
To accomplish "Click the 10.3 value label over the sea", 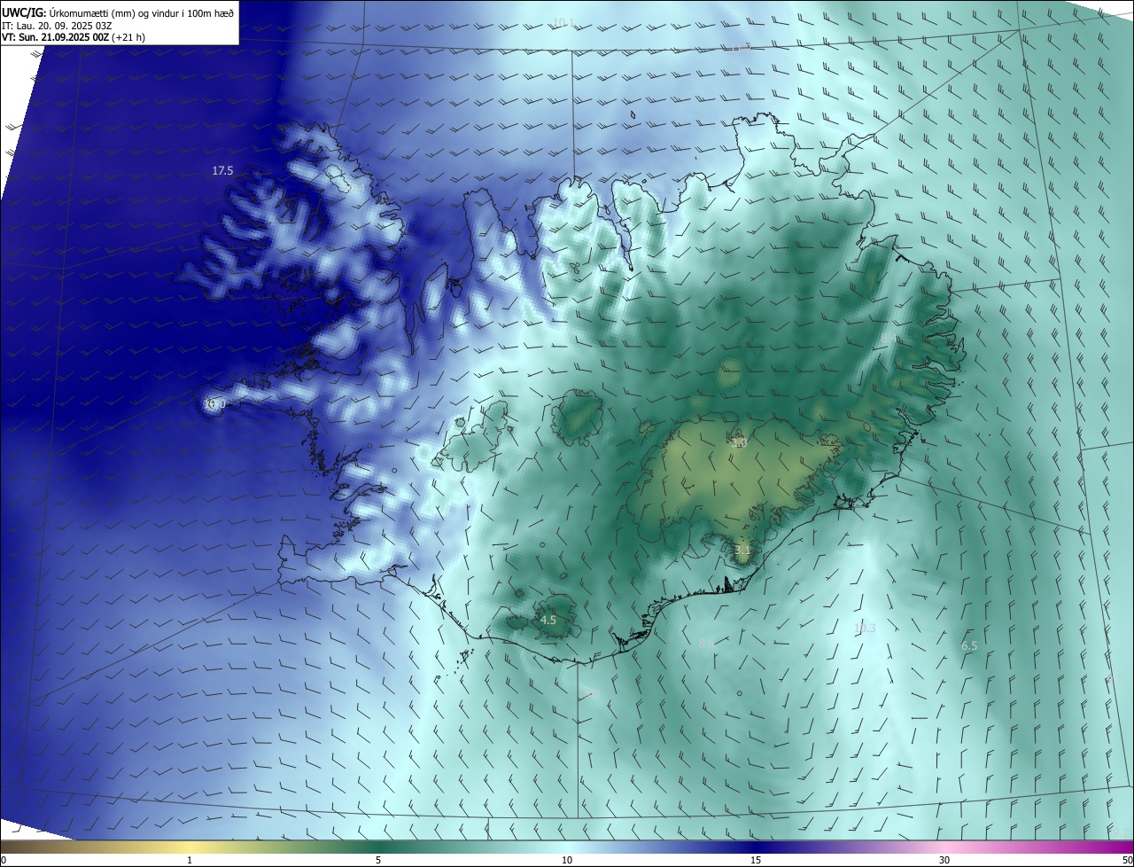I will [865, 629].
